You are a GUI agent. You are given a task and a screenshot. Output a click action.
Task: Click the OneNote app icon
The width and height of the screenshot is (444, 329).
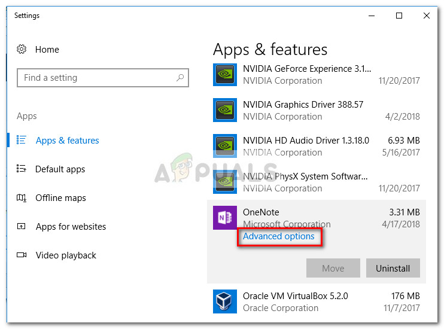click(x=225, y=218)
